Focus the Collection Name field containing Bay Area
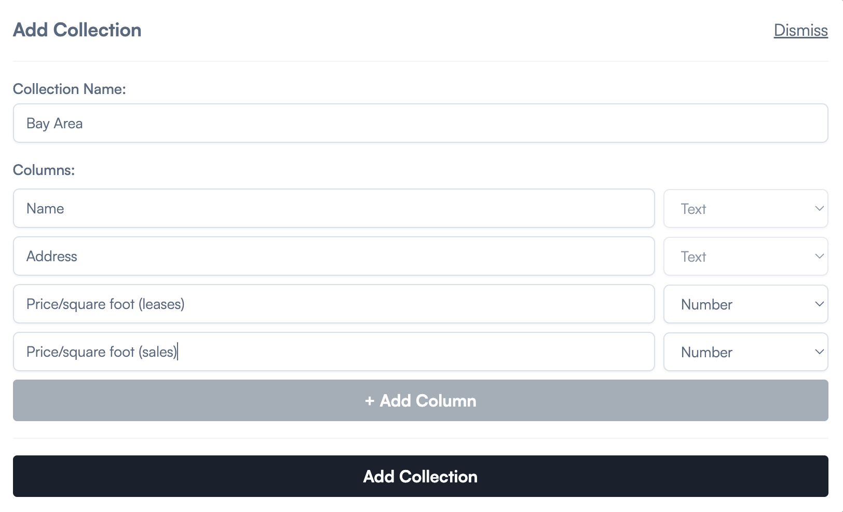 [x=420, y=124]
